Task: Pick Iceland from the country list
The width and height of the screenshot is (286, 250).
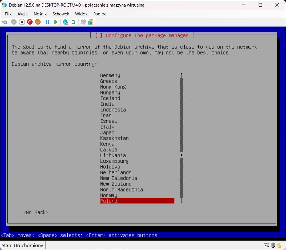Action: (x=110, y=98)
